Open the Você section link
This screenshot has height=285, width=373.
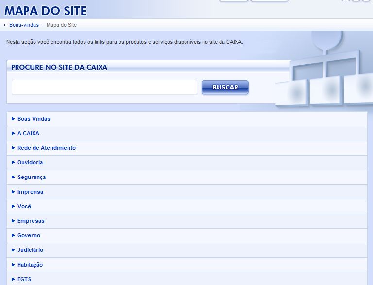24,206
